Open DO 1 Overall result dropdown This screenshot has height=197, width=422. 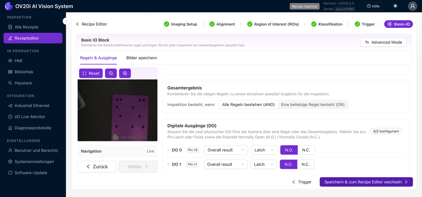pyautogui.click(x=225, y=164)
